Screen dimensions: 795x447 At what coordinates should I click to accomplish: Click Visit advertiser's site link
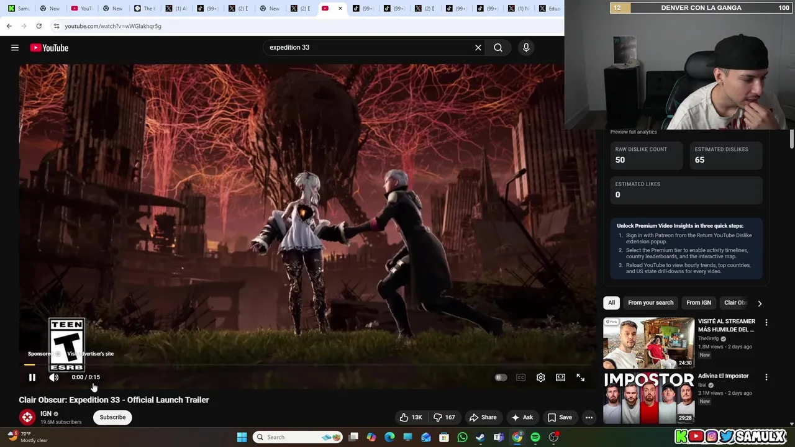[x=91, y=354]
